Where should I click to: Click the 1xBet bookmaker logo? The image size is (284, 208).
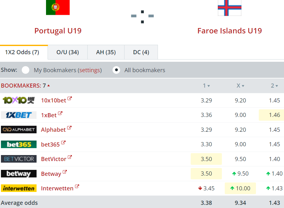click(19, 115)
